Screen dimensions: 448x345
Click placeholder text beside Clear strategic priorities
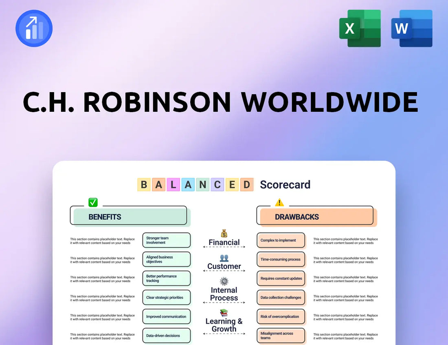click(x=102, y=298)
